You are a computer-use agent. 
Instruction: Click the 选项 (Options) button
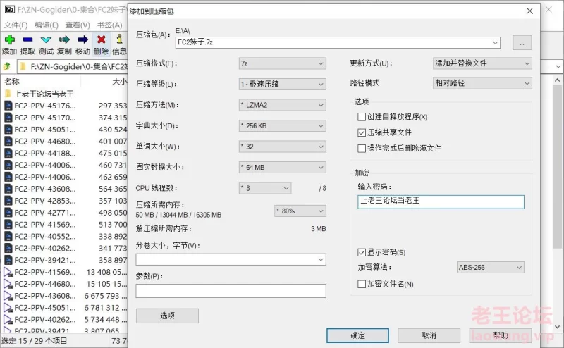click(x=167, y=316)
